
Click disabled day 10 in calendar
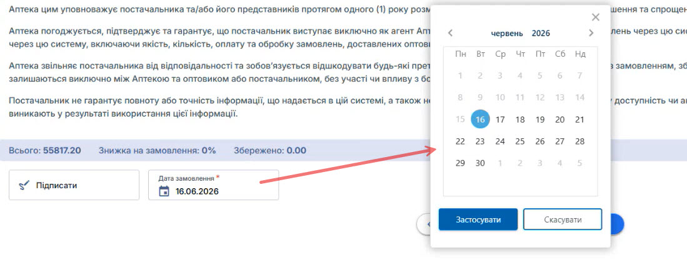[500, 98]
